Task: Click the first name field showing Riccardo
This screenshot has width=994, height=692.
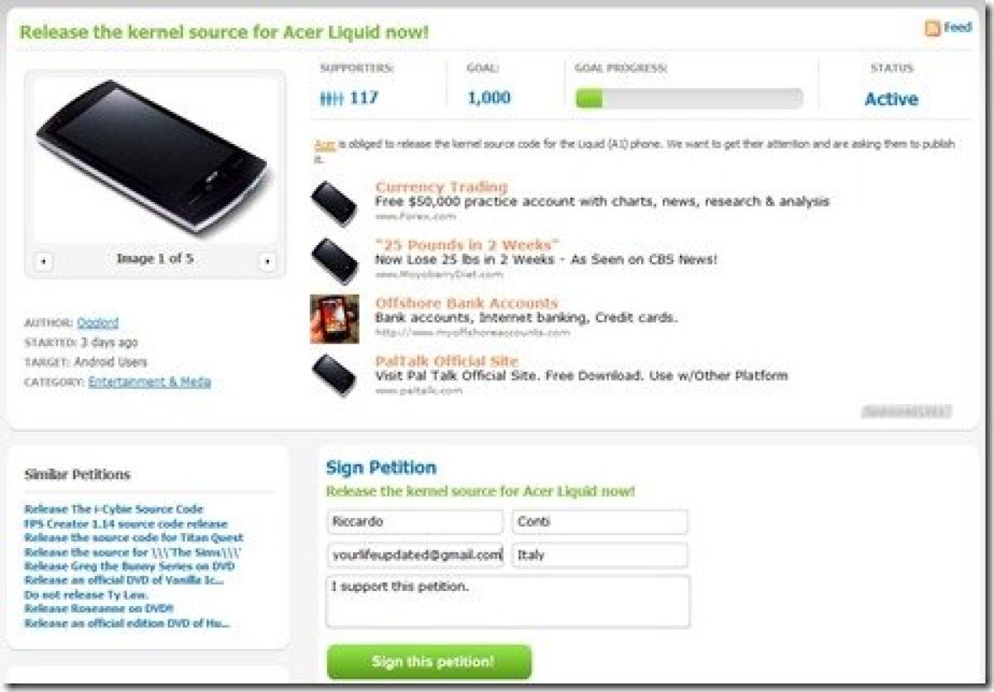Action: click(x=414, y=522)
